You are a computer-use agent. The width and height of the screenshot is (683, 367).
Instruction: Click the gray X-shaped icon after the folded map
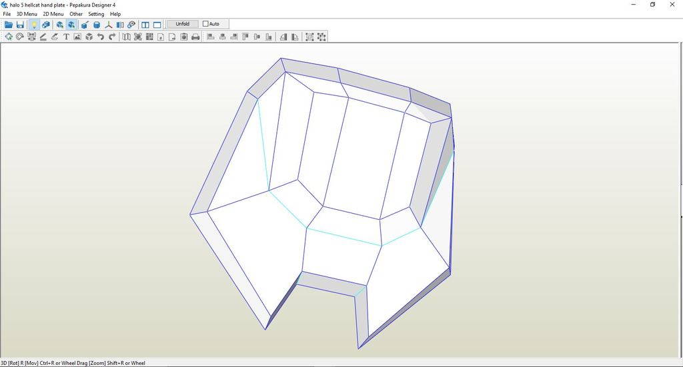tap(137, 37)
